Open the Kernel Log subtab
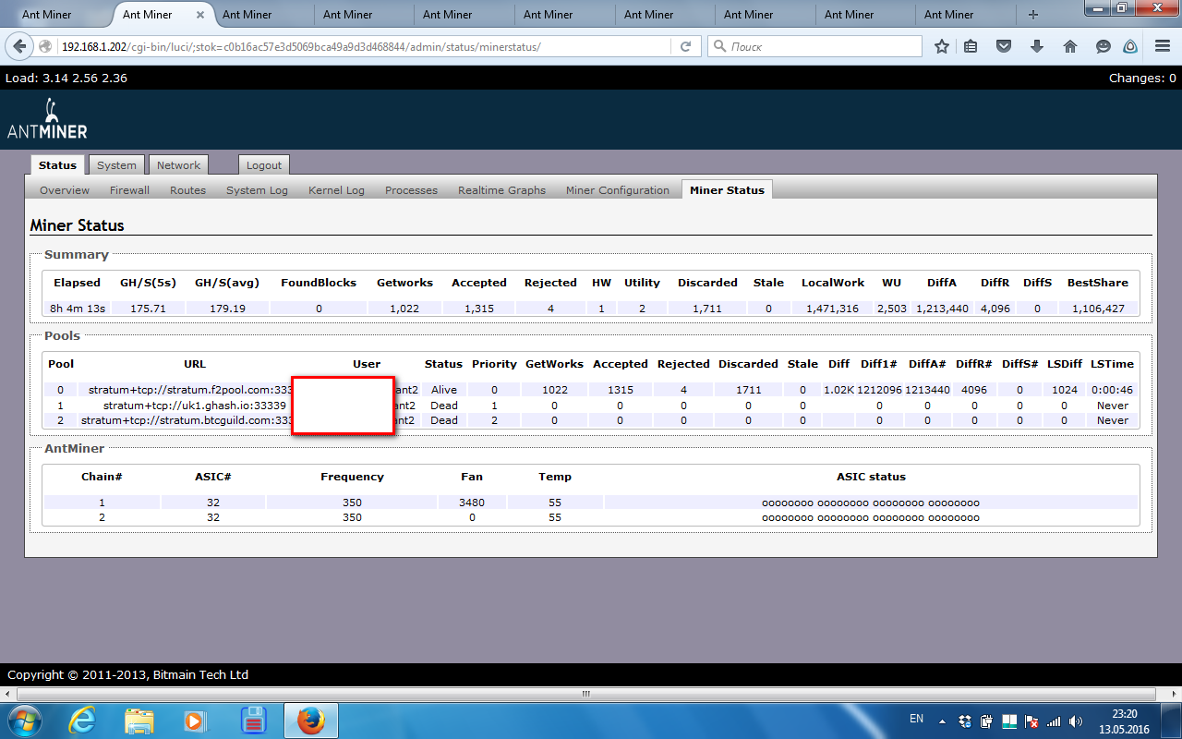Viewport: 1182px width, 739px height. coord(336,190)
